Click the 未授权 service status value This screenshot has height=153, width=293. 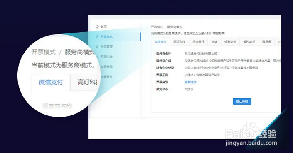point(189,89)
